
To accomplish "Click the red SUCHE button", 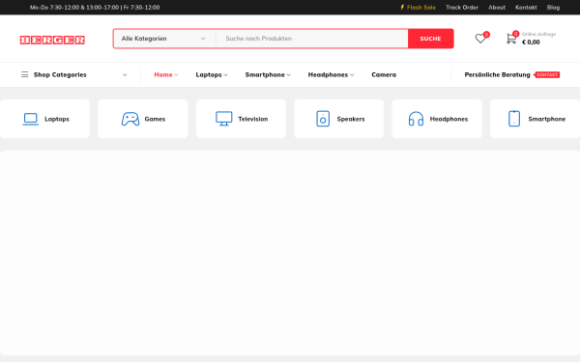I will (430, 39).
